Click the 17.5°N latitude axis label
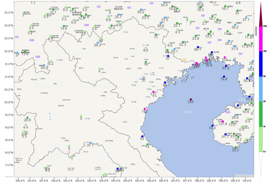Viewport: 275px width, 186px height. [9, 165]
